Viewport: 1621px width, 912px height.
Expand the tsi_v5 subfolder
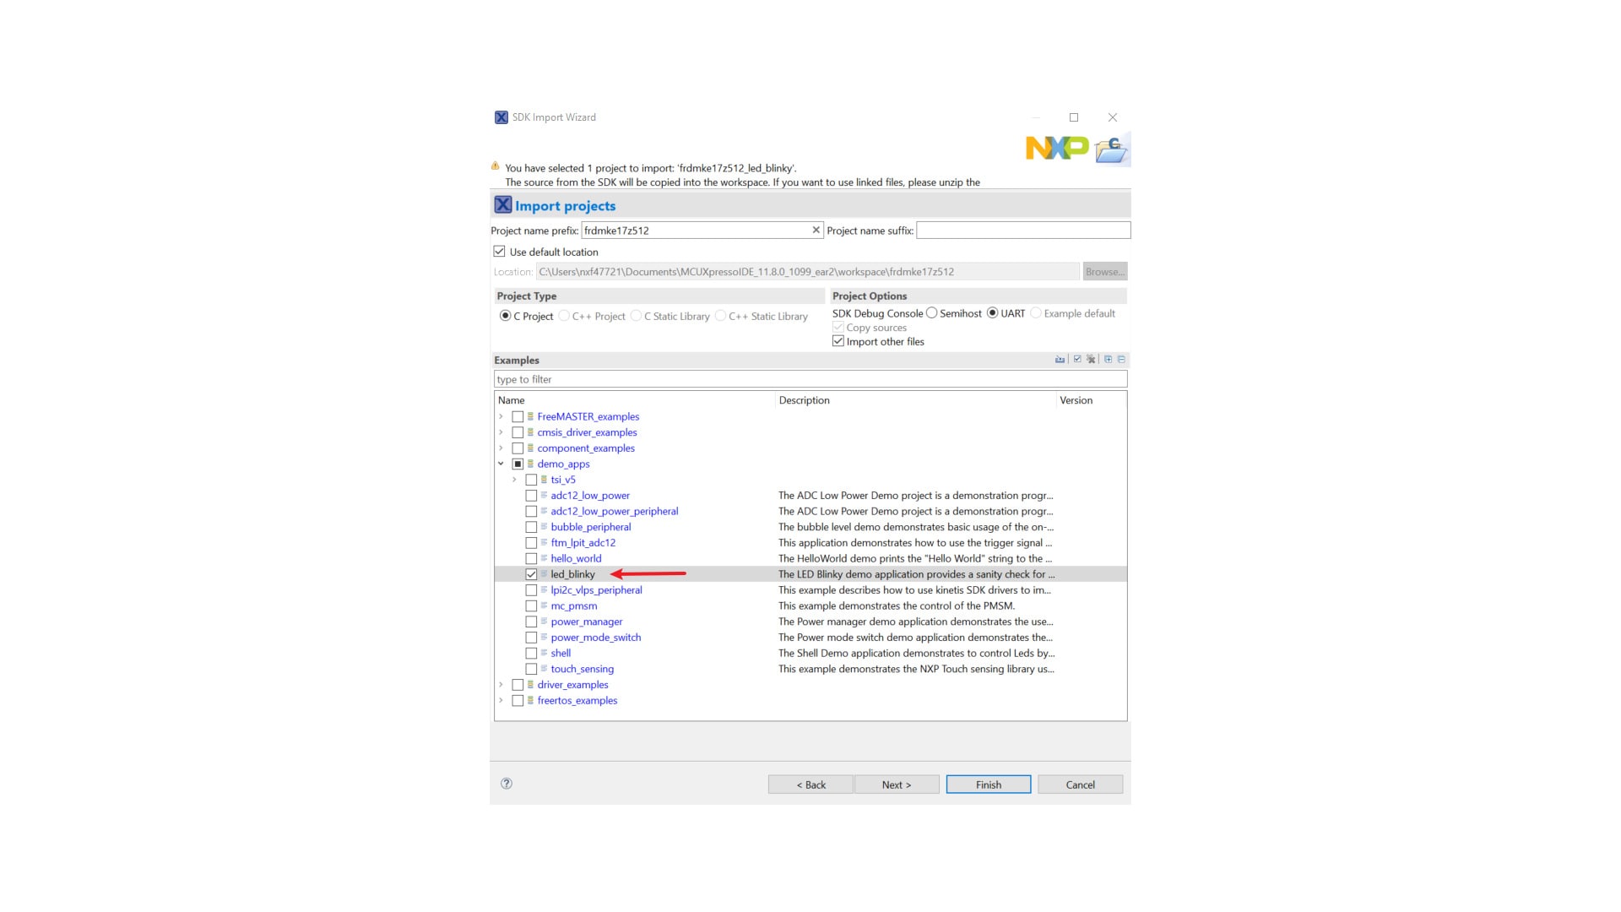(514, 480)
